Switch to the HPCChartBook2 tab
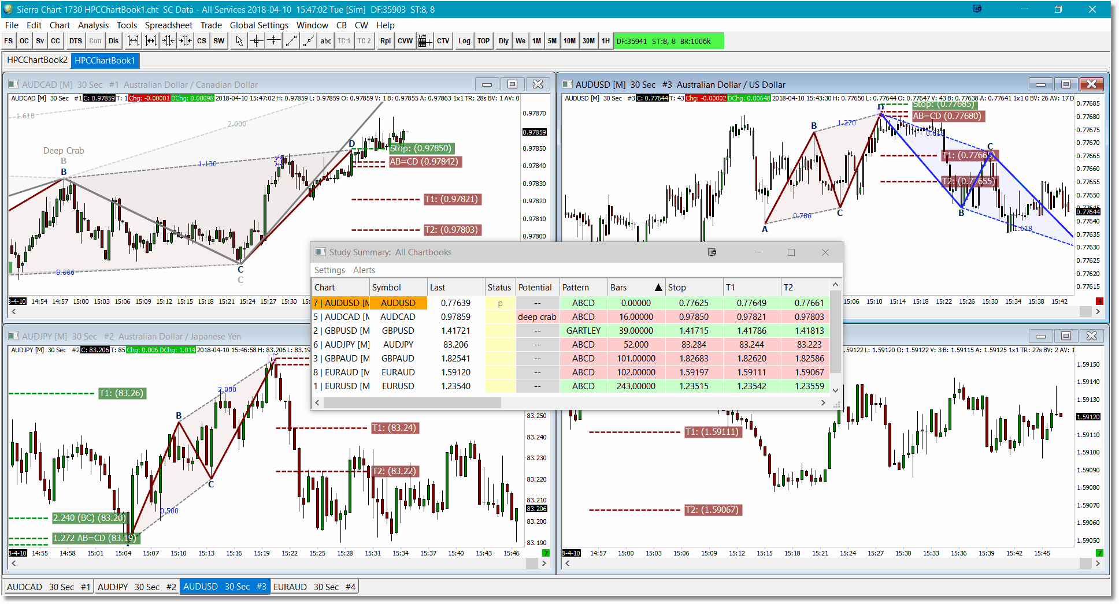This screenshot has height=604, width=1119. [x=37, y=60]
